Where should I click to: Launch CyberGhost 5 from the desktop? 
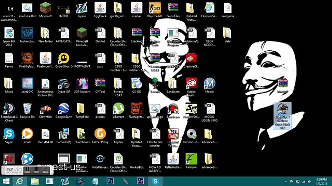pos(64,58)
